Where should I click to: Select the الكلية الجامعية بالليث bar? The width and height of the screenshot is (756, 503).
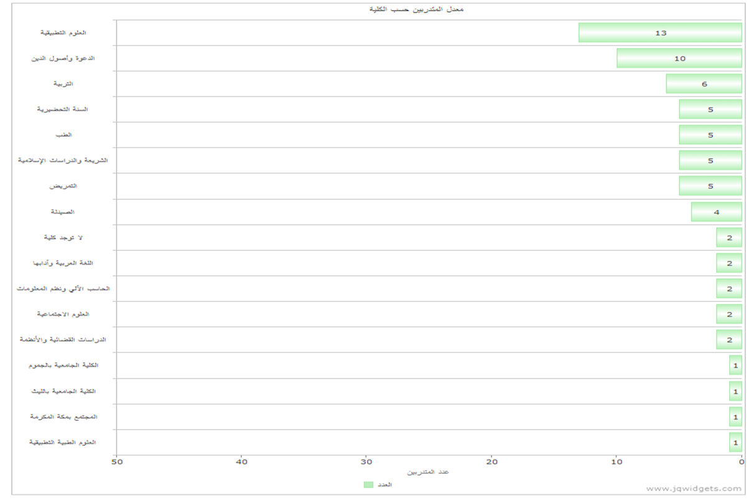[x=735, y=391]
